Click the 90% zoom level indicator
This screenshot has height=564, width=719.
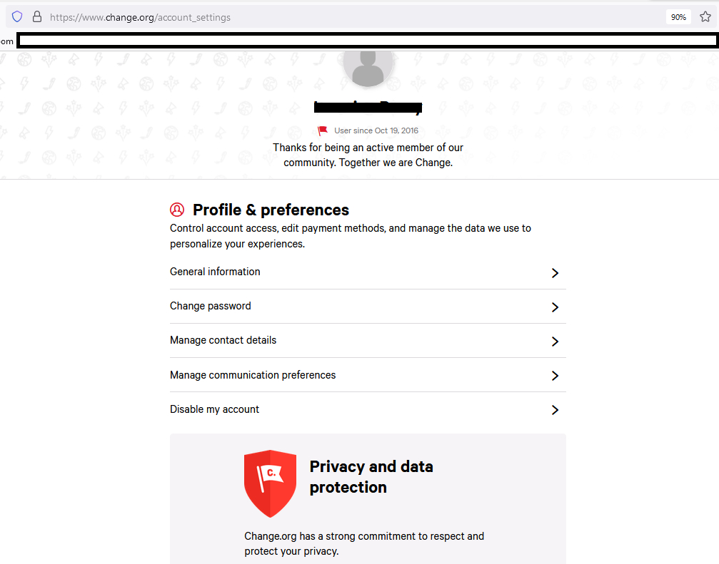pyautogui.click(x=678, y=17)
